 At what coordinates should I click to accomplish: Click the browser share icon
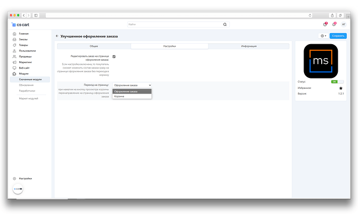[x=332, y=15]
